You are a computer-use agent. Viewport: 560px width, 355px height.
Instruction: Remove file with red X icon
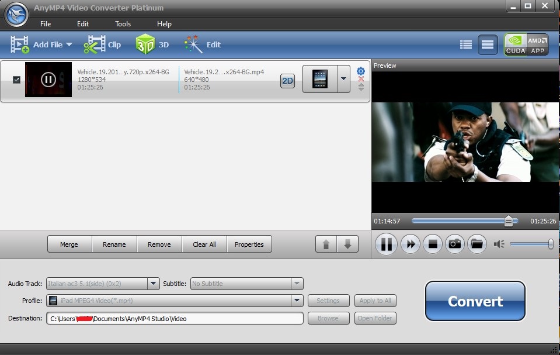tap(361, 79)
